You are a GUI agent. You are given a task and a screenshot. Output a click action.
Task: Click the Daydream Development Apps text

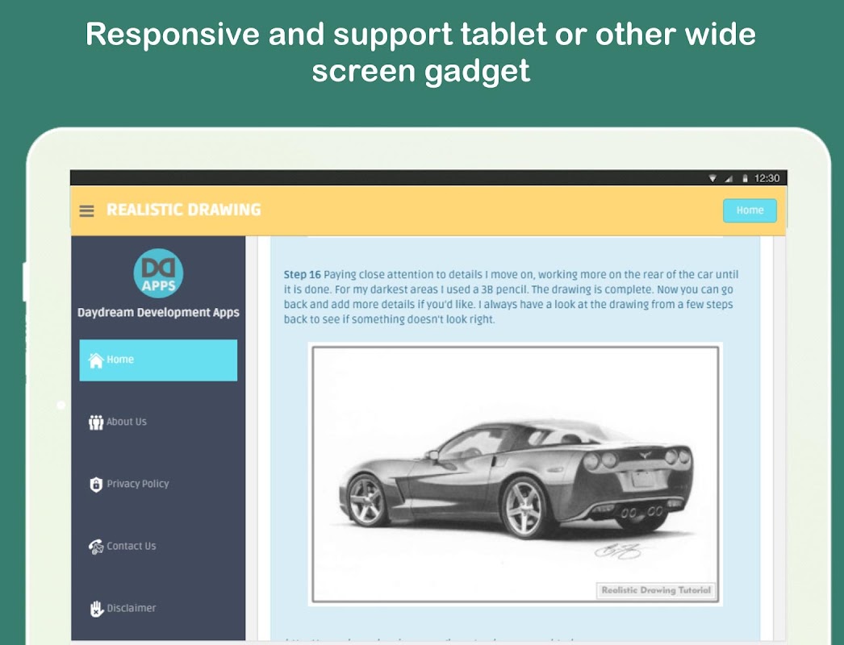pos(158,313)
